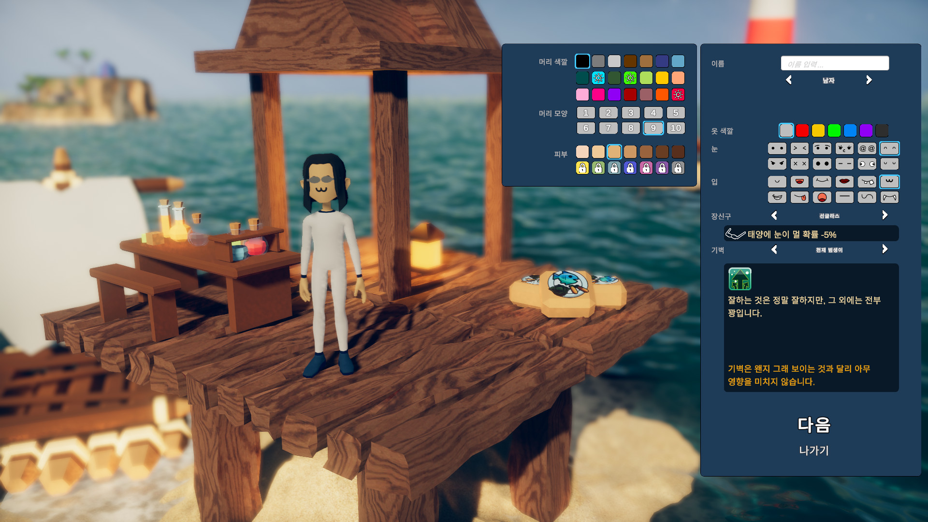Click the yellow locked skin option
This screenshot has height=522, width=928.
coord(582,168)
